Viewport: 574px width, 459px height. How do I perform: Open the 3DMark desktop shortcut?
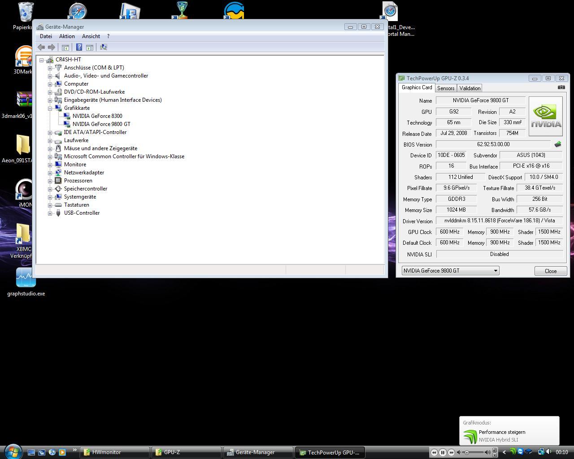pyautogui.click(x=24, y=56)
